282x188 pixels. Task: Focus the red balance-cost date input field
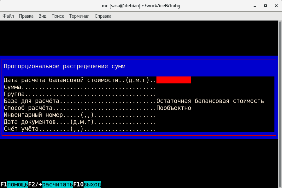(x=173, y=80)
